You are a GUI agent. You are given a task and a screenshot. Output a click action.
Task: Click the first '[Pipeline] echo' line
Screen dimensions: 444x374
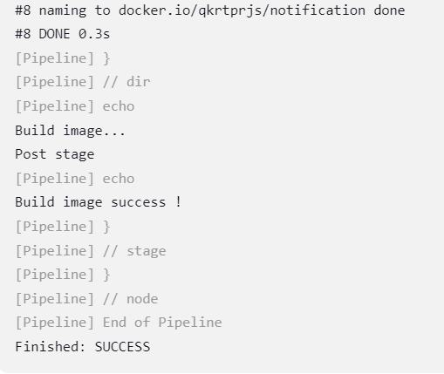pos(75,106)
